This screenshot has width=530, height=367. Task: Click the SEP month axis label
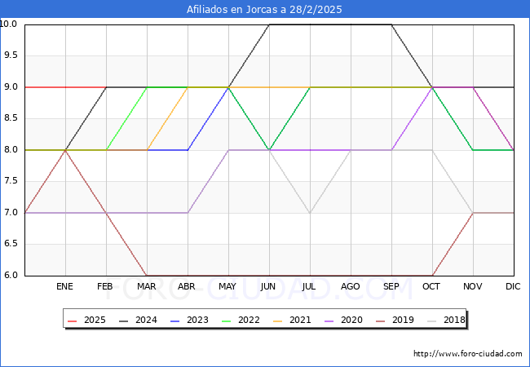[x=391, y=286]
